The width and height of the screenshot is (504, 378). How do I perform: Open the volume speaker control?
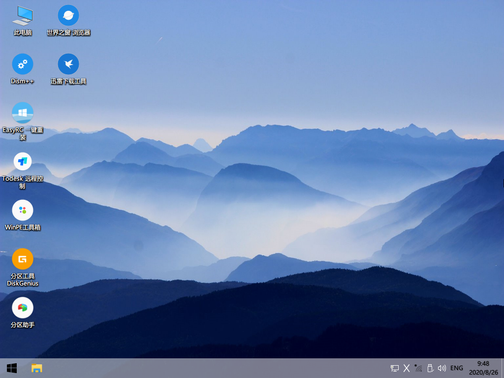coord(441,368)
